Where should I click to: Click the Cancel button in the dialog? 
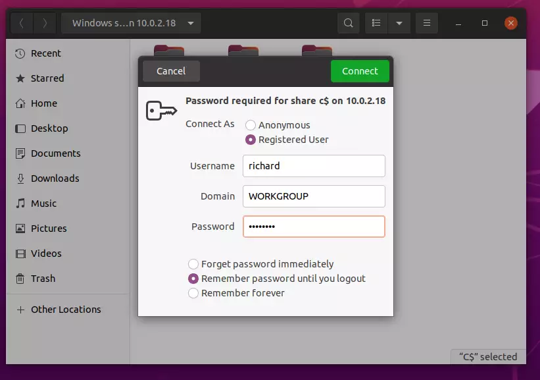171,71
